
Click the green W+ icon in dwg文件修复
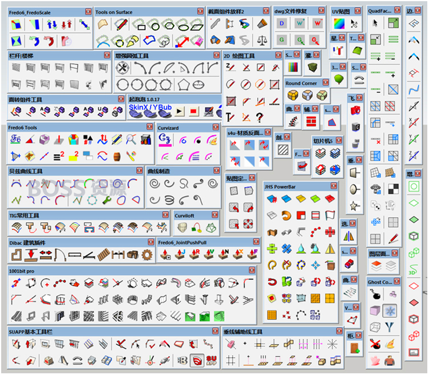pyautogui.click(x=300, y=23)
